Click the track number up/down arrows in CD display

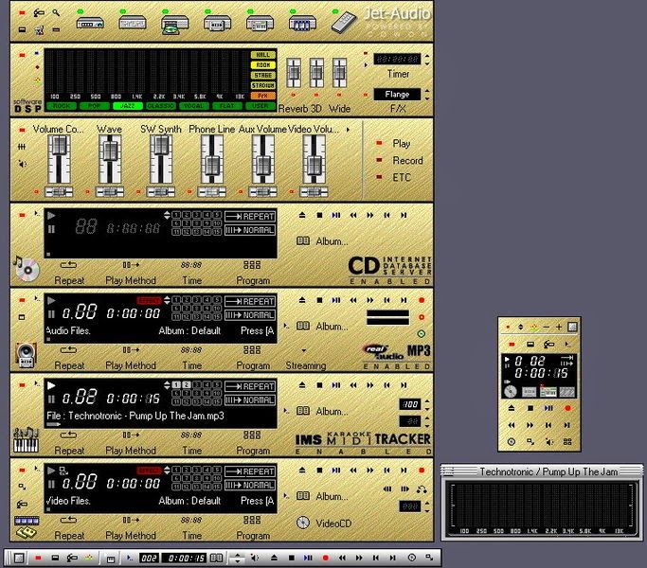(167, 215)
